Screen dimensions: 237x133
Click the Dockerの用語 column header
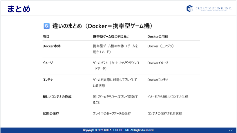click(x=158, y=37)
